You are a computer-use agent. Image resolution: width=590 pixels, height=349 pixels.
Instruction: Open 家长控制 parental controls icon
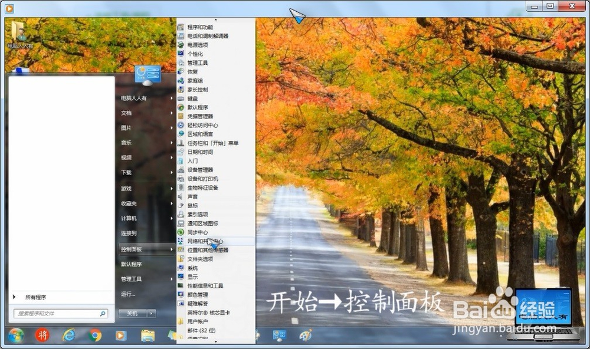coord(181,90)
